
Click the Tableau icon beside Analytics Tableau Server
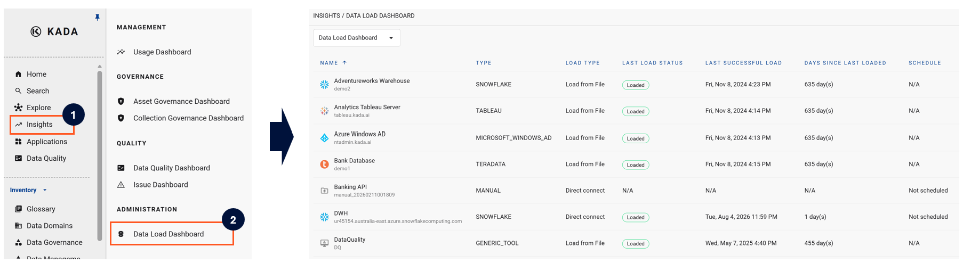[324, 111]
